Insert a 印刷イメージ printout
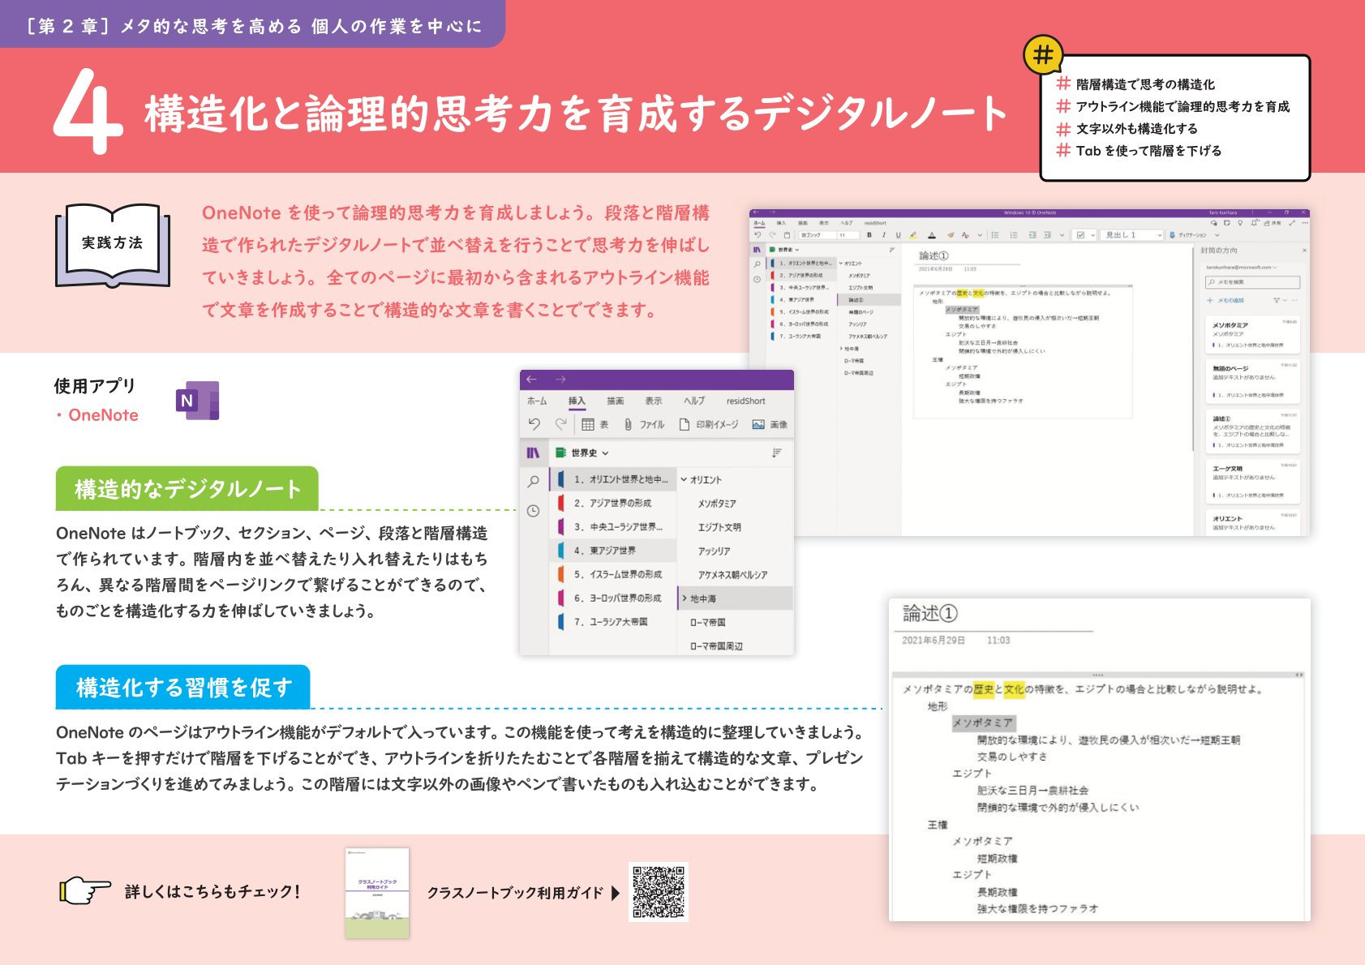1365x965 pixels. [x=685, y=424]
